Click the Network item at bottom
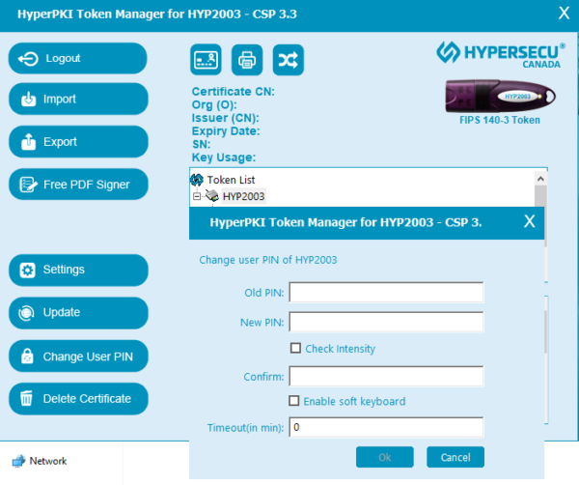Viewport: 579px width, 485px height. click(x=40, y=461)
